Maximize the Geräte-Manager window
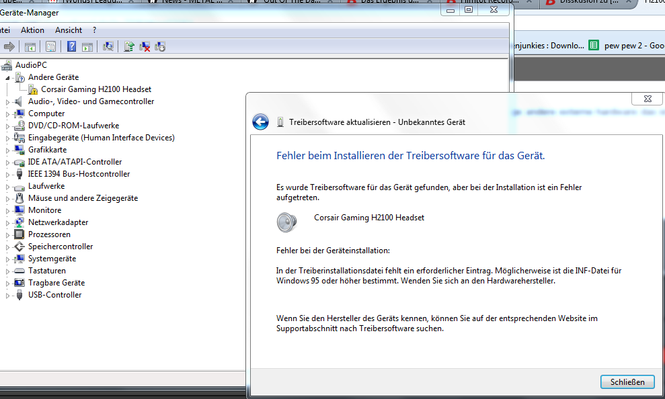 pos(469,9)
